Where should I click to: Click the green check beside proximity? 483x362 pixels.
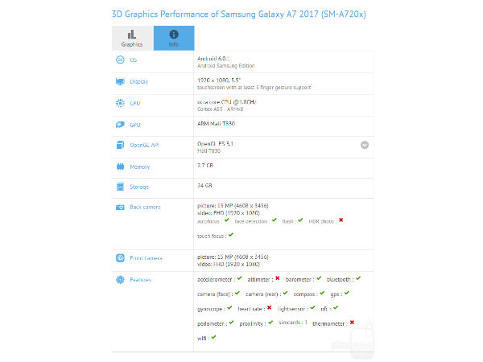[x=270, y=323]
